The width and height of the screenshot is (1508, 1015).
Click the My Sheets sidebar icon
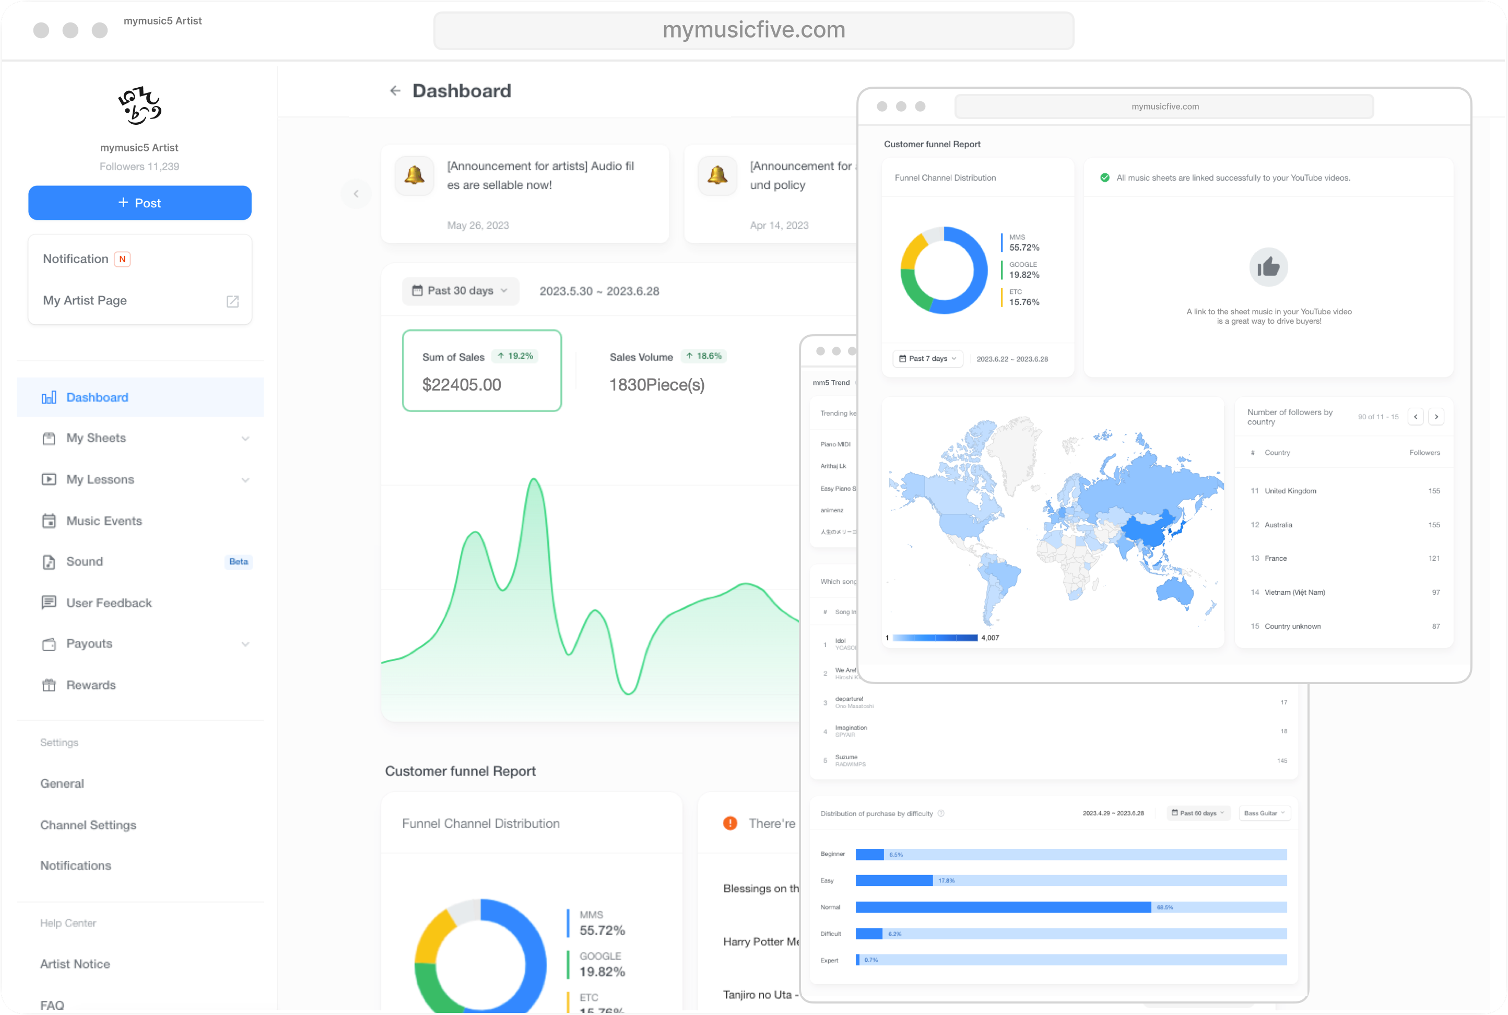[x=49, y=438]
